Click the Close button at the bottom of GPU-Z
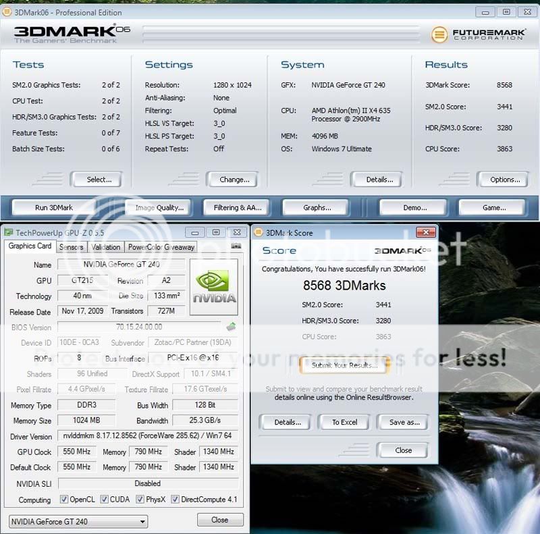This screenshot has width=540, height=534. 220,520
